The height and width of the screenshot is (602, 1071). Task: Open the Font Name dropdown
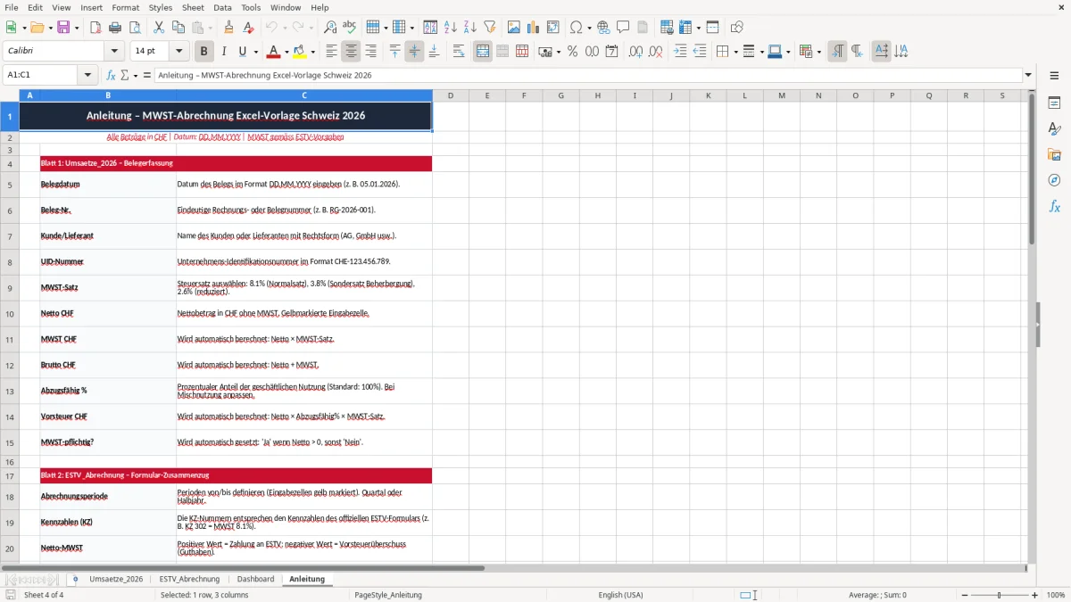(x=114, y=52)
